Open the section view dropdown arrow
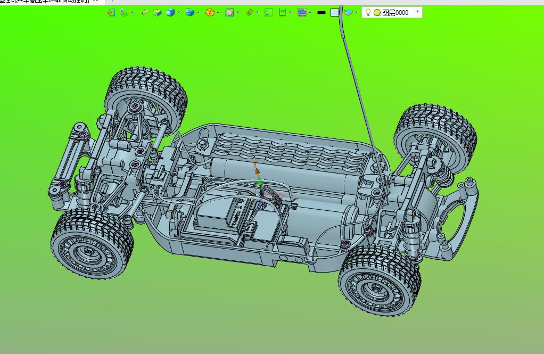Viewport: 544px width, 354px height. pos(237,12)
